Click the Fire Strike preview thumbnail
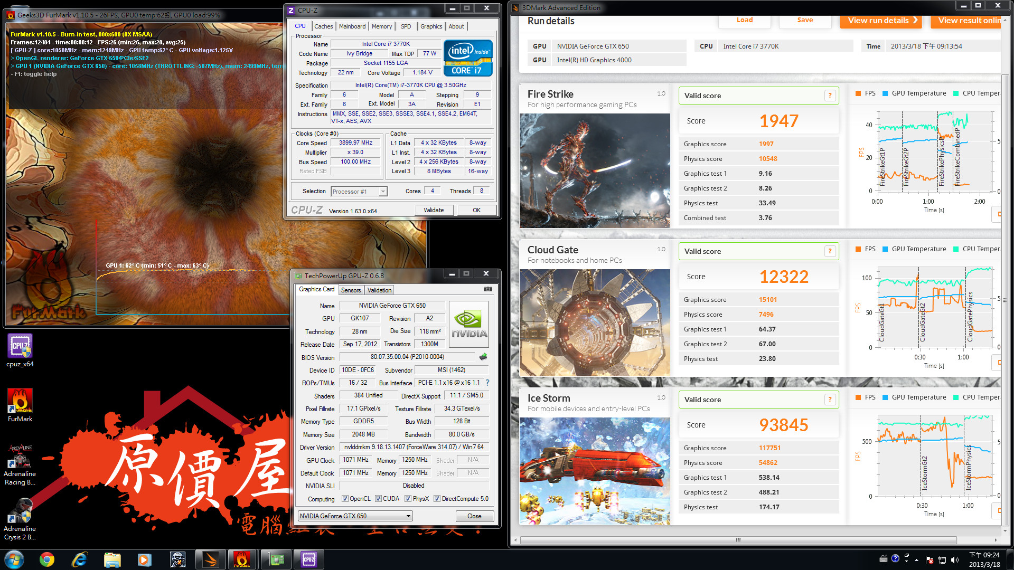The width and height of the screenshot is (1014, 570). (595, 171)
